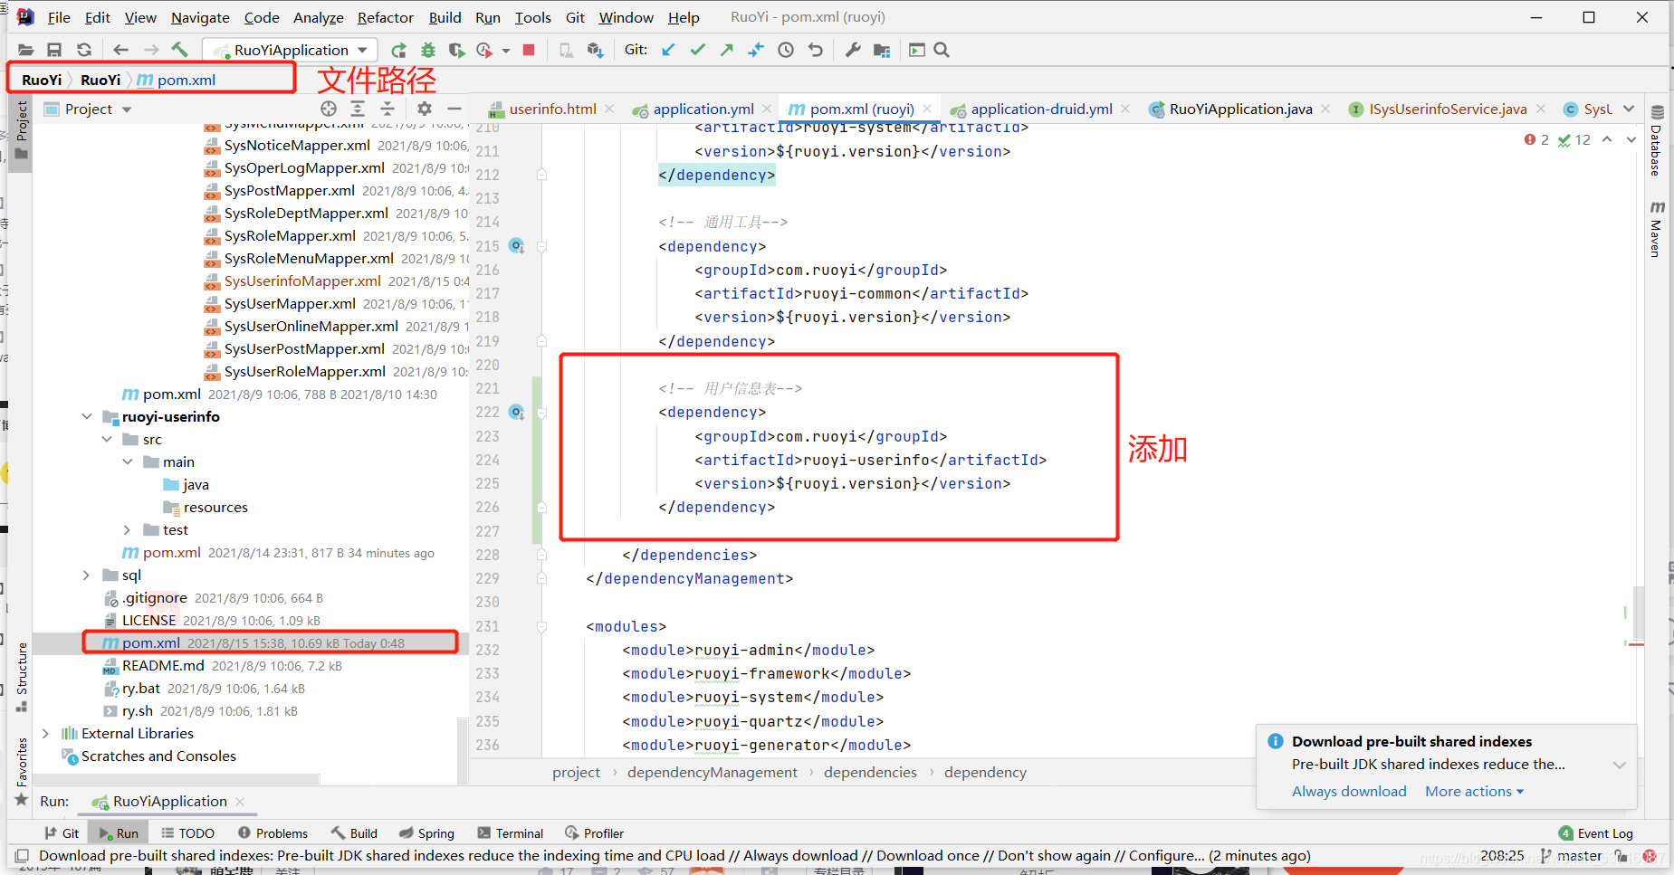Show the hidden editor tabs dropdown
1674x875 pixels.
click(1629, 109)
